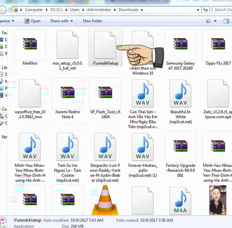
Task: Click the iTunes icon in details pane
Action: pyautogui.click(x=3, y=223)
